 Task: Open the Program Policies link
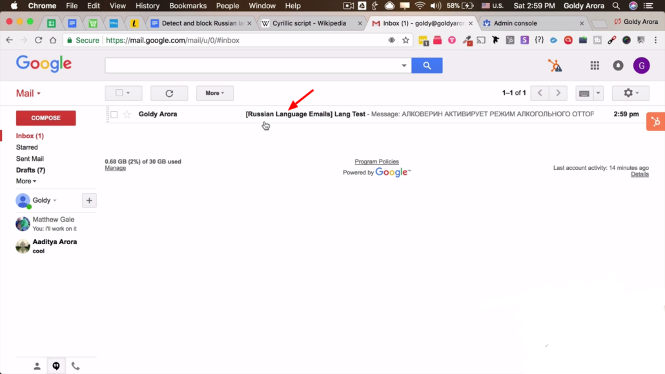[x=376, y=161]
